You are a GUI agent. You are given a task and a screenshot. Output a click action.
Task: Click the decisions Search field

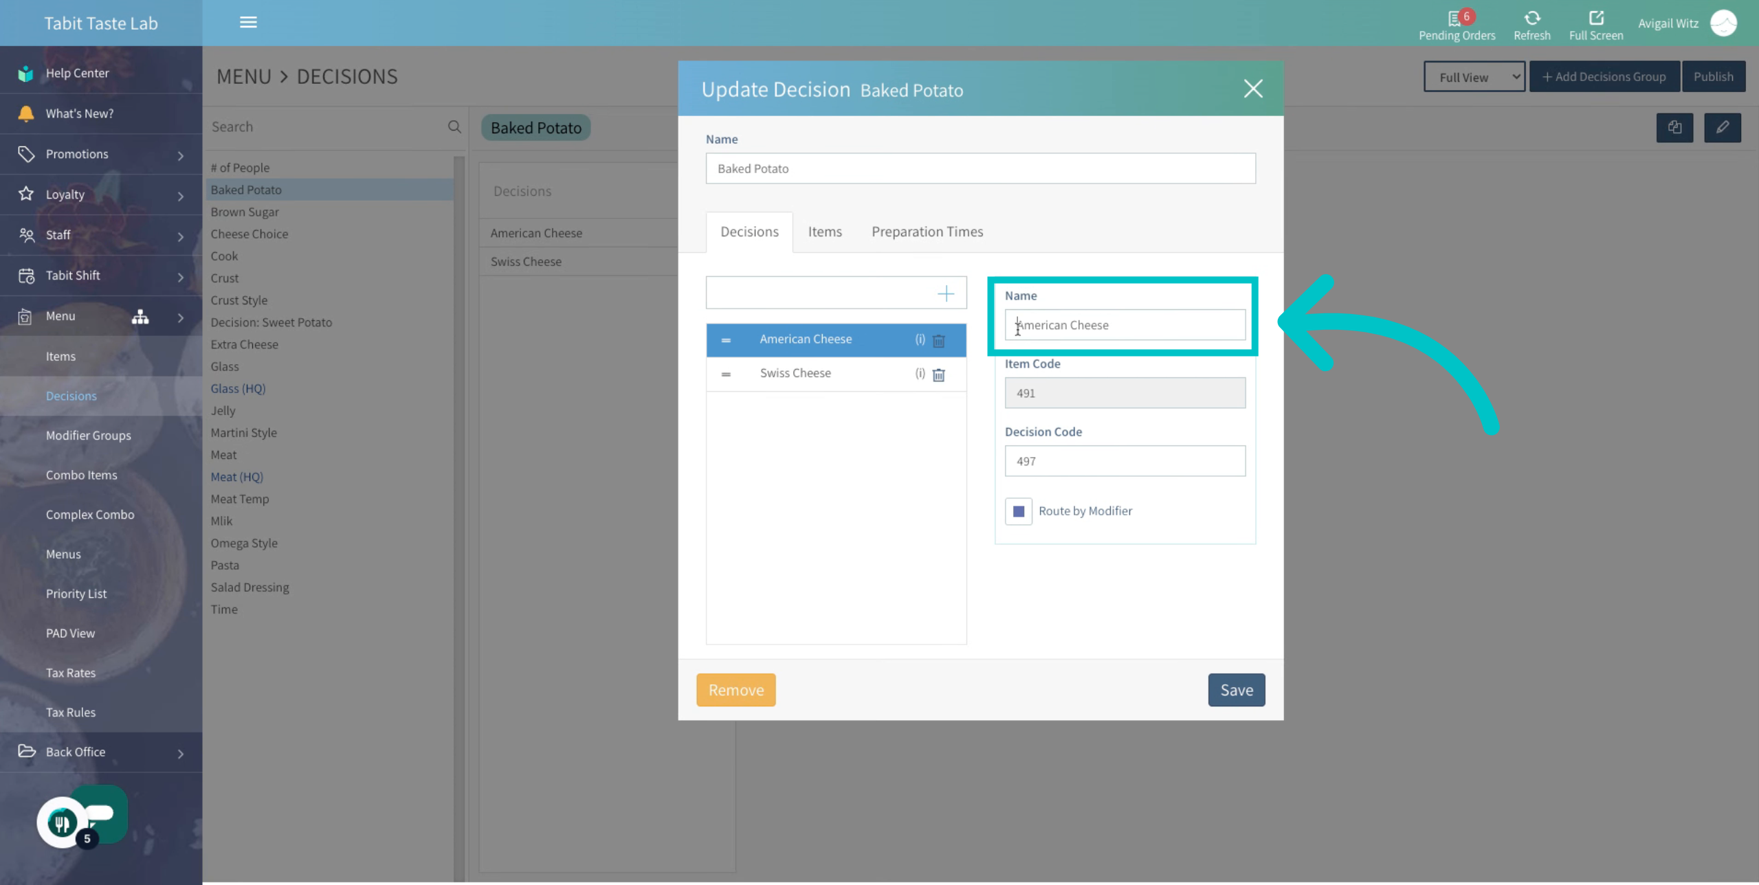[x=327, y=127]
